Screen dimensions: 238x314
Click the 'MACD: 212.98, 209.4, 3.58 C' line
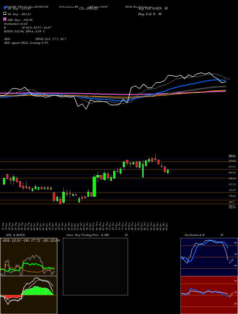pyautogui.click(x=24, y=31)
